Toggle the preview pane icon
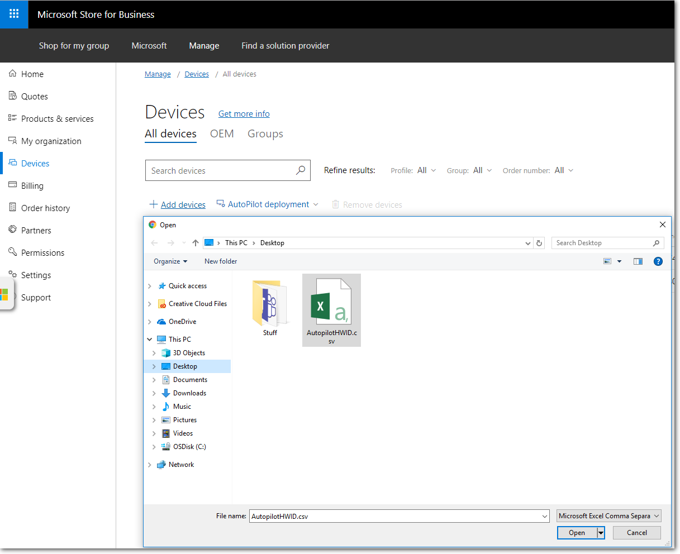The image size is (680, 554). pos(638,261)
